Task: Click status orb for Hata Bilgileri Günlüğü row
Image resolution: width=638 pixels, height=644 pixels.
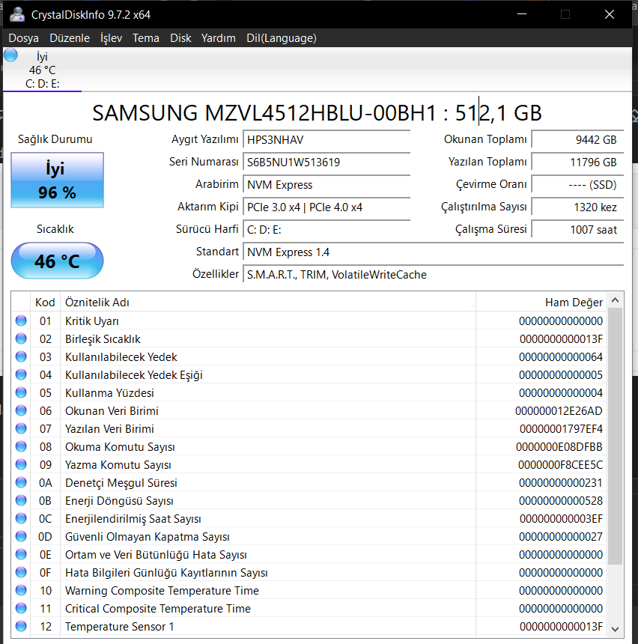Action: (21, 573)
